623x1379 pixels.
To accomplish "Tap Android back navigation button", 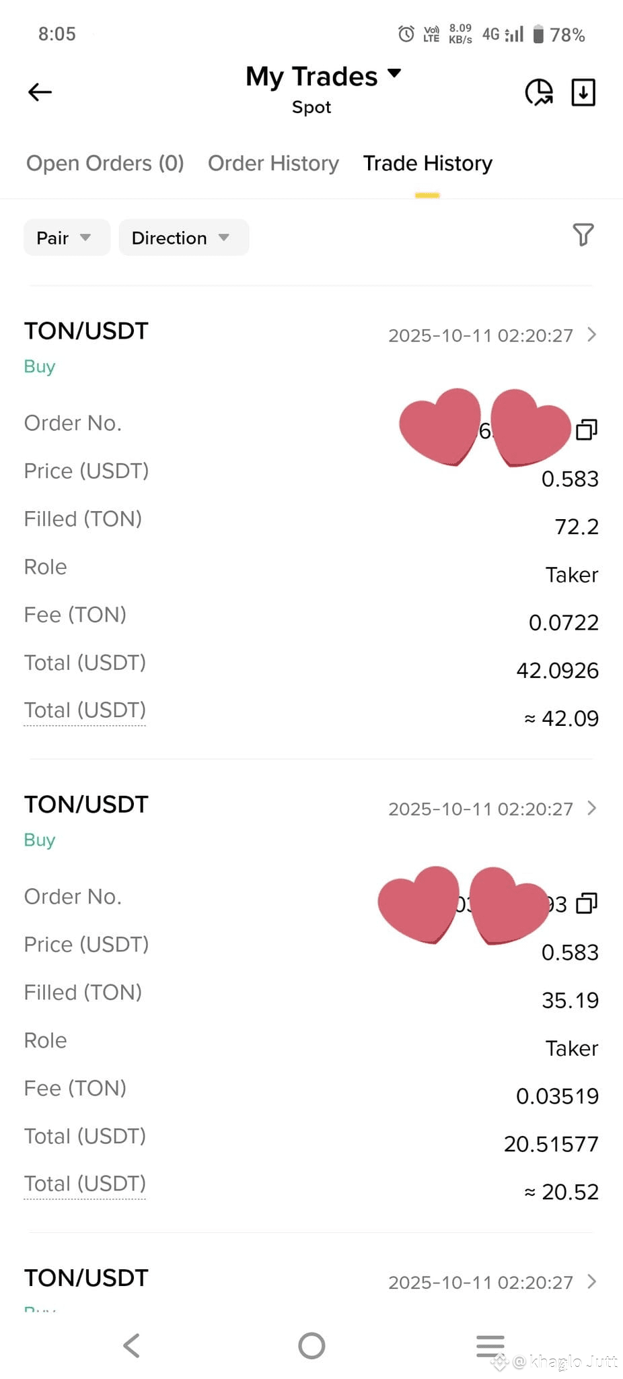I will [x=132, y=1345].
